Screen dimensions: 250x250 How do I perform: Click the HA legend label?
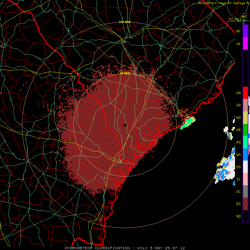(x=239, y=93)
